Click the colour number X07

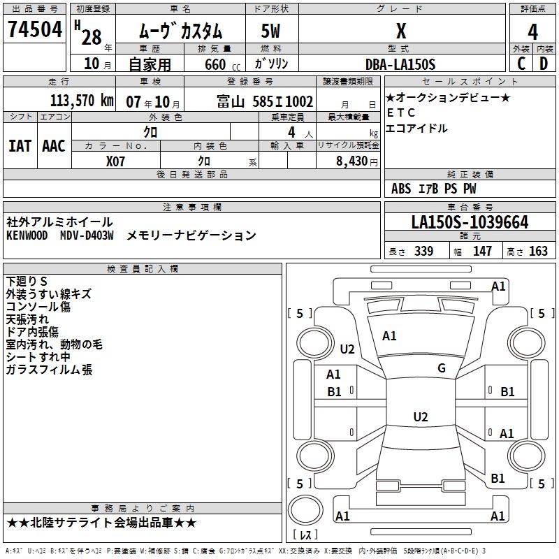(115, 161)
